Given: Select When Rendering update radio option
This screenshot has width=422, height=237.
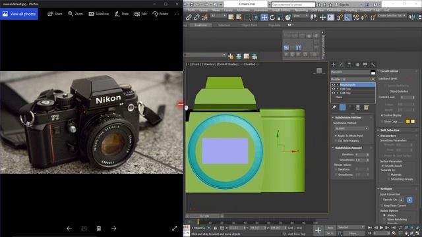Looking at the screenshot, I should click(384, 219).
